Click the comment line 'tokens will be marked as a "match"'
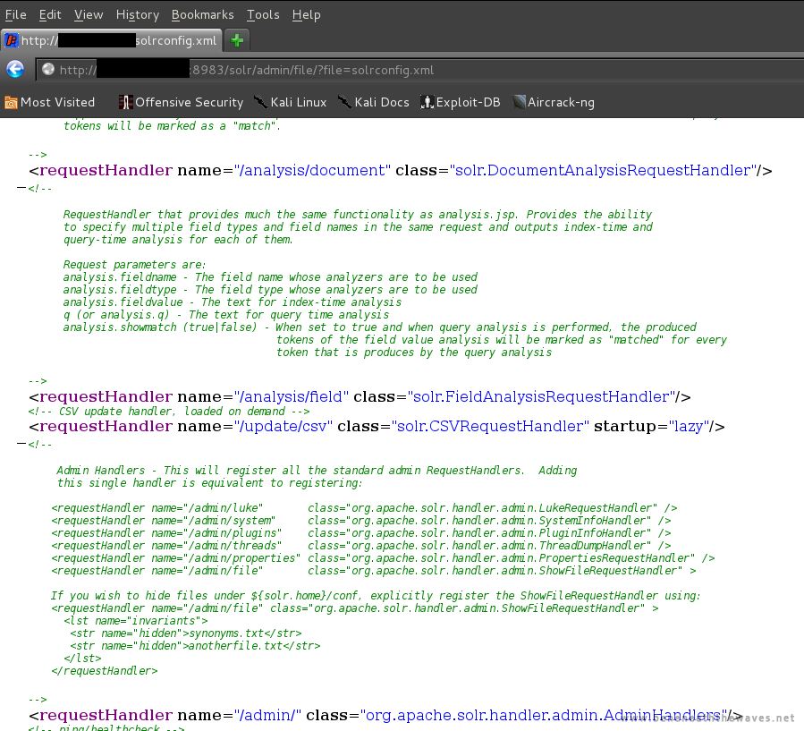 coord(172,126)
